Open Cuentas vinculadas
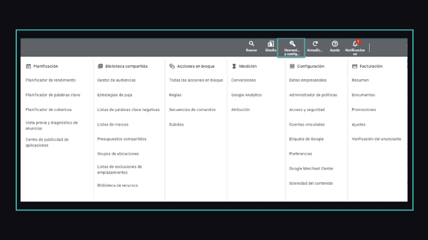Viewport: 428px width, 240px height. 307,124
